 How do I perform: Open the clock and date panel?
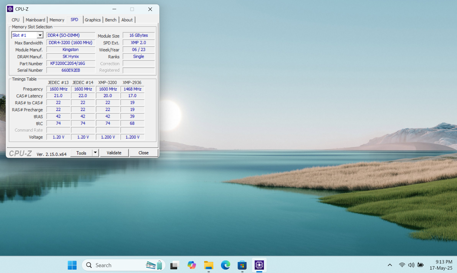pyautogui.click(x=441, y=265)
